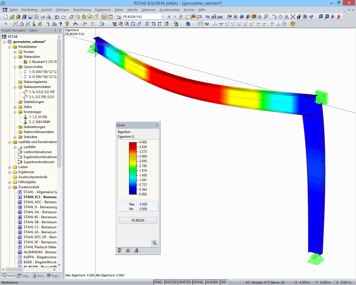The height and width of the screenshot is (285, 356).
Task: Undo the last action
Action: (57, 17)
